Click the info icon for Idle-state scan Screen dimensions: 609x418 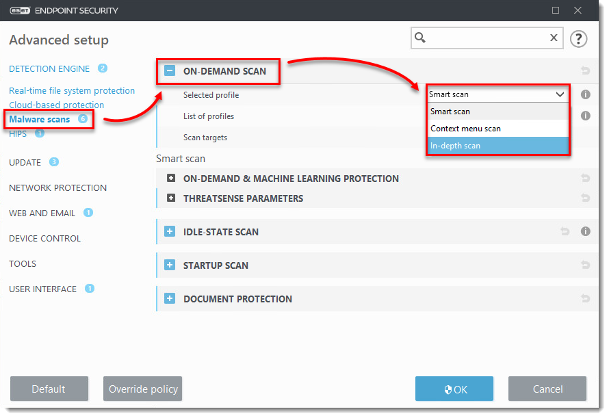pyautogui.click(x=585, y=231)
